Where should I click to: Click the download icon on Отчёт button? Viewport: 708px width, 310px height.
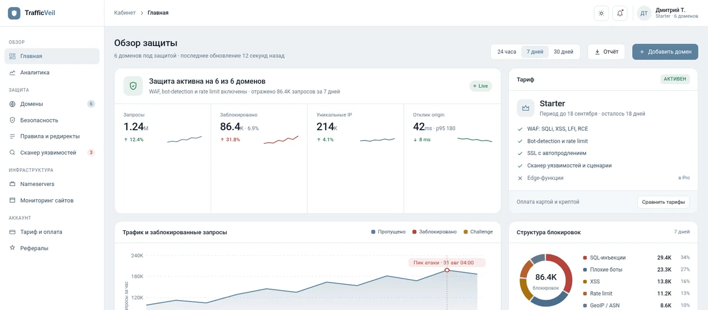(597, 52)
